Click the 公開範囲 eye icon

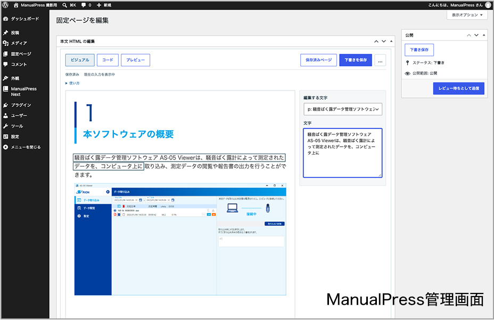[x=407, y=73]
